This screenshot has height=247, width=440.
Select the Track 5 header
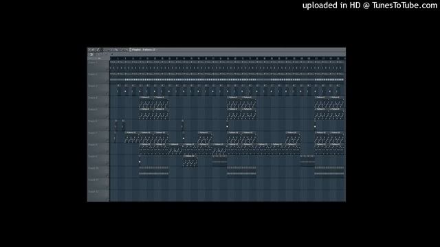pos(98,113)
